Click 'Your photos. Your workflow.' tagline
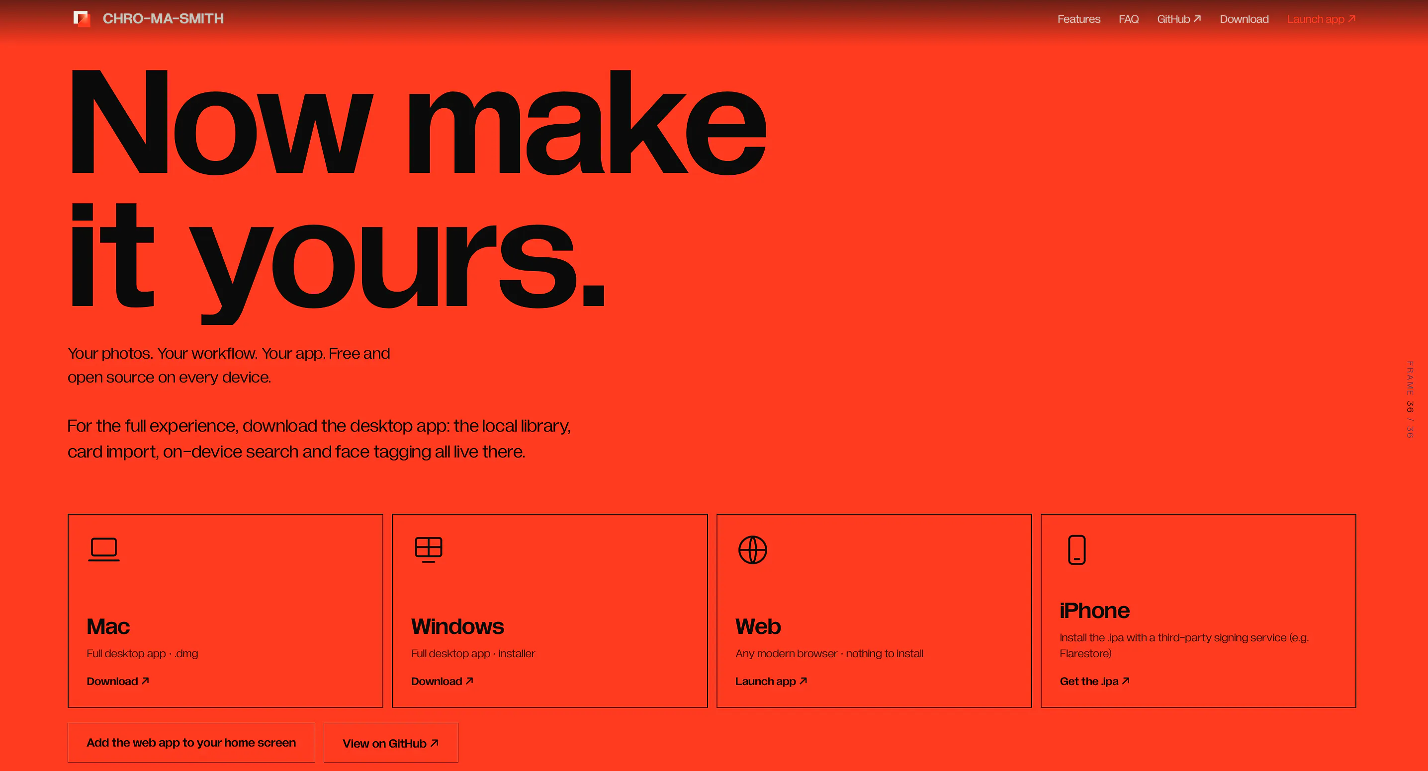The height and width of the screenshot is (771, 1428). tap(228, 365)
